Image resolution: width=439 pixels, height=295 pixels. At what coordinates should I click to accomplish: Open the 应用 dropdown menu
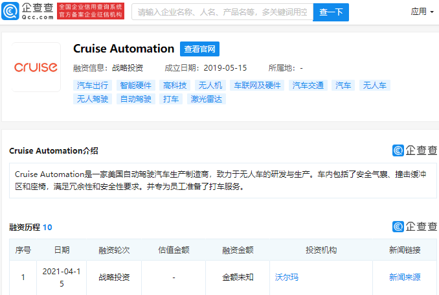[x=422, y=12]
